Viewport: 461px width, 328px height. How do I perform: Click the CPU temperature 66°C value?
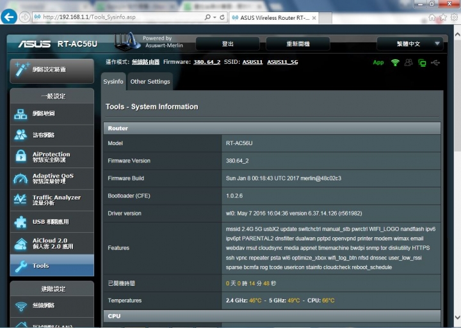coord(328,301)
